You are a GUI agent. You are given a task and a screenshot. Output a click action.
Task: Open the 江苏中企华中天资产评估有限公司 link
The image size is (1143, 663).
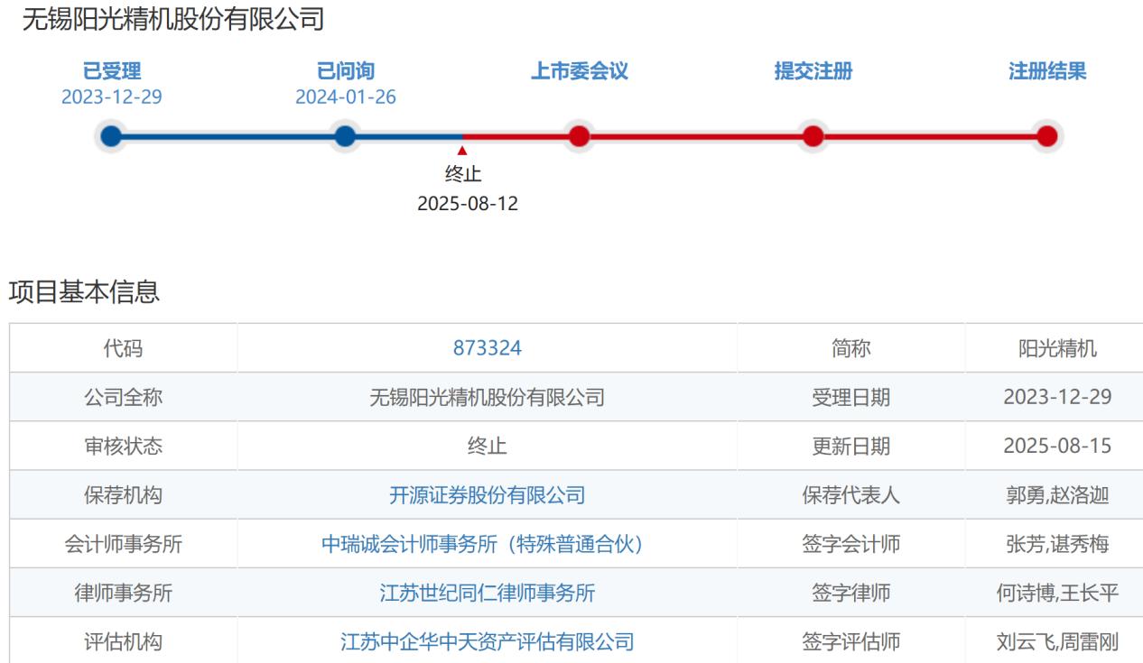[x=488, y=641]
